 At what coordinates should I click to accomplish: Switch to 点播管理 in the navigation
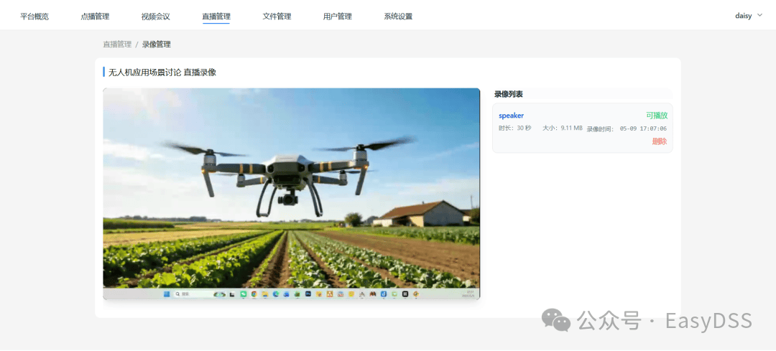(95, 17)
